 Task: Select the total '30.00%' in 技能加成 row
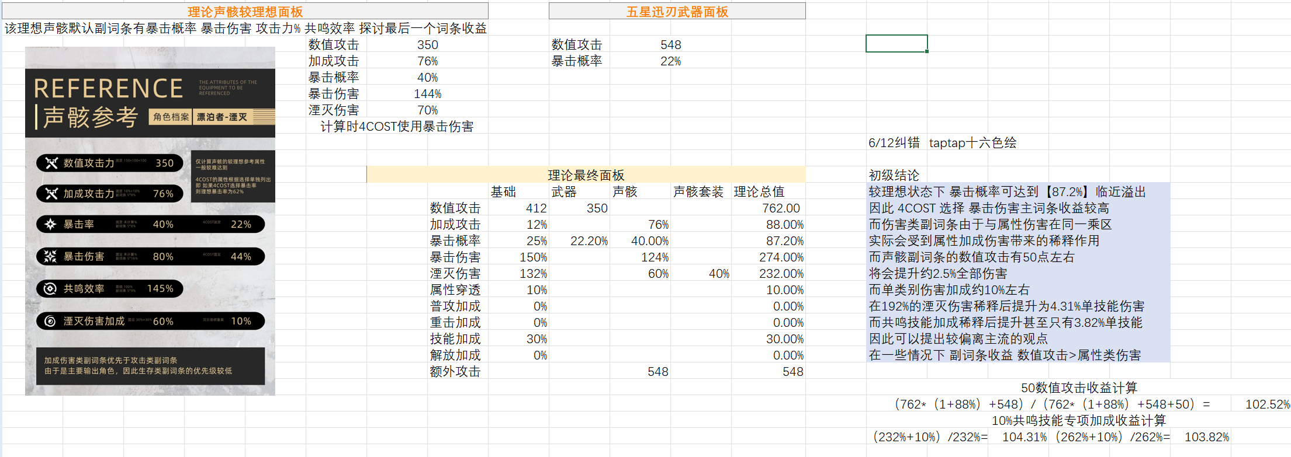[x=784, y=339]
